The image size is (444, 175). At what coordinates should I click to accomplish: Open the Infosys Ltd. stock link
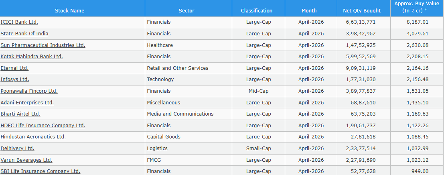[x=15, y=79]
